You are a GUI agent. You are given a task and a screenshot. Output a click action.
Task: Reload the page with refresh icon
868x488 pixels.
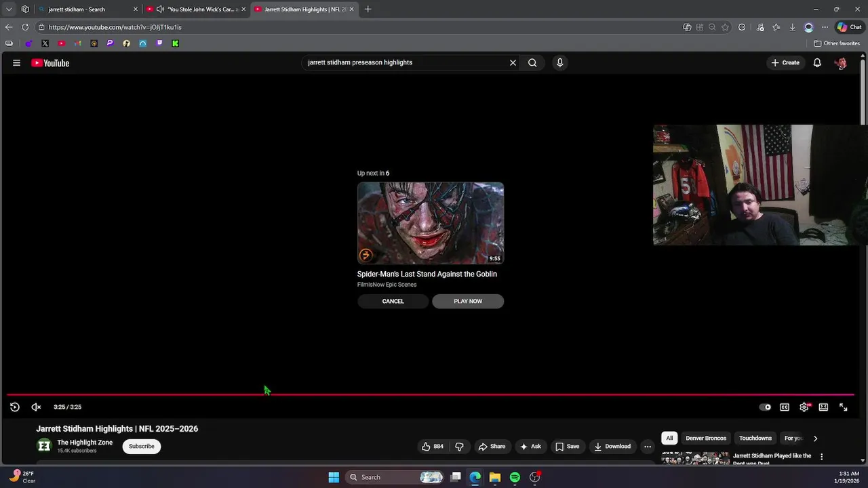(x=25, y=27)
